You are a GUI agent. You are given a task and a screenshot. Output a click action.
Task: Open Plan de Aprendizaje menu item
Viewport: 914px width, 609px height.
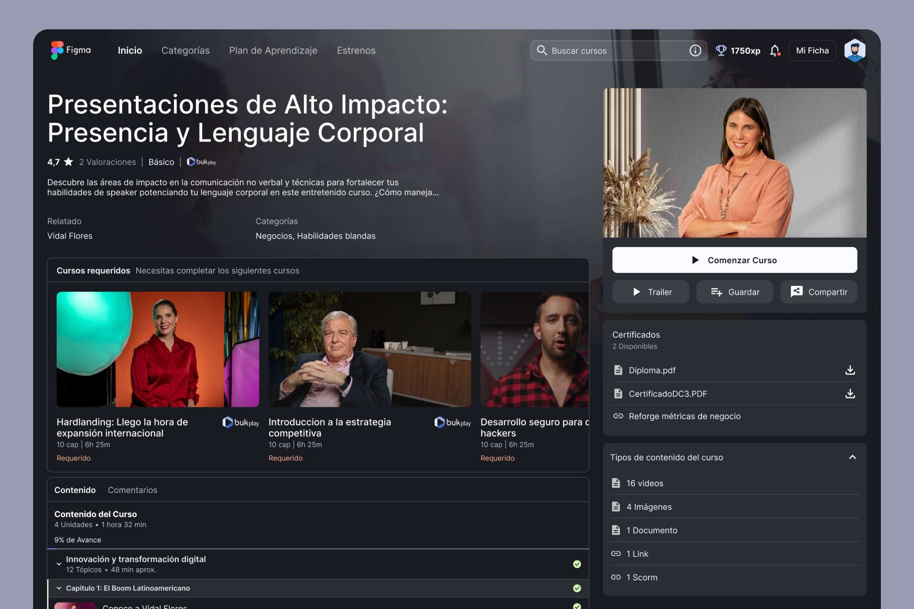pyautogui.click(x=273, y=51)
